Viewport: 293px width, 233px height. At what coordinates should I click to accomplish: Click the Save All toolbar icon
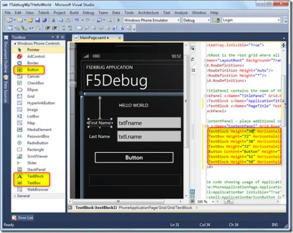[45, 20]
